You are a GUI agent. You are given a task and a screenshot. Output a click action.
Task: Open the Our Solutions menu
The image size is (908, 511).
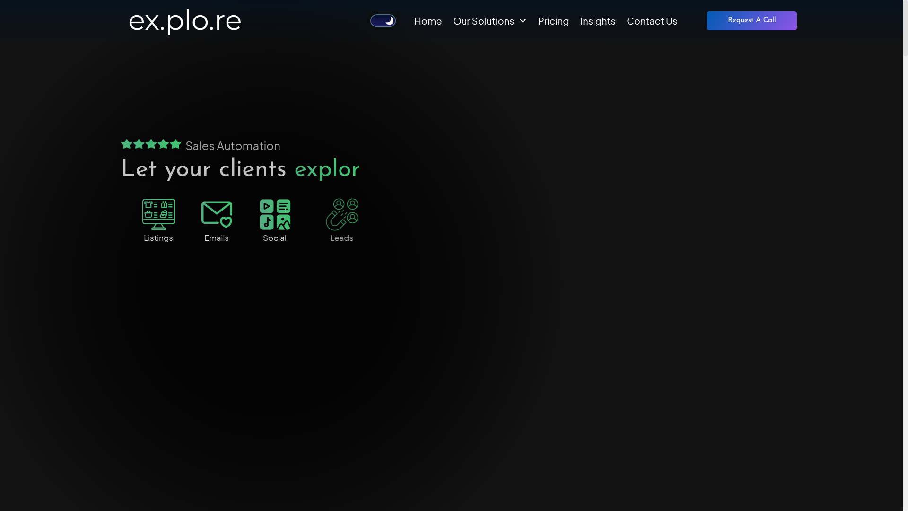[x=483, y=21]
